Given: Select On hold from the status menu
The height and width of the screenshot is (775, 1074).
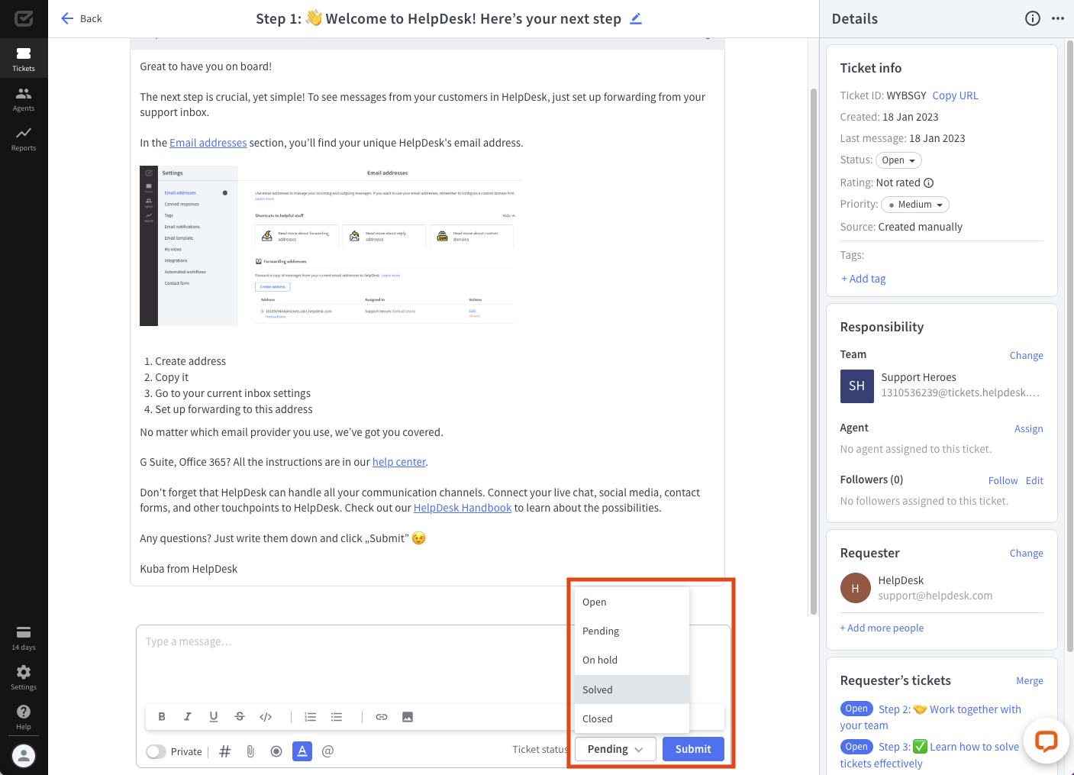Looking at the screenshot, I should [x=631, y=660].
